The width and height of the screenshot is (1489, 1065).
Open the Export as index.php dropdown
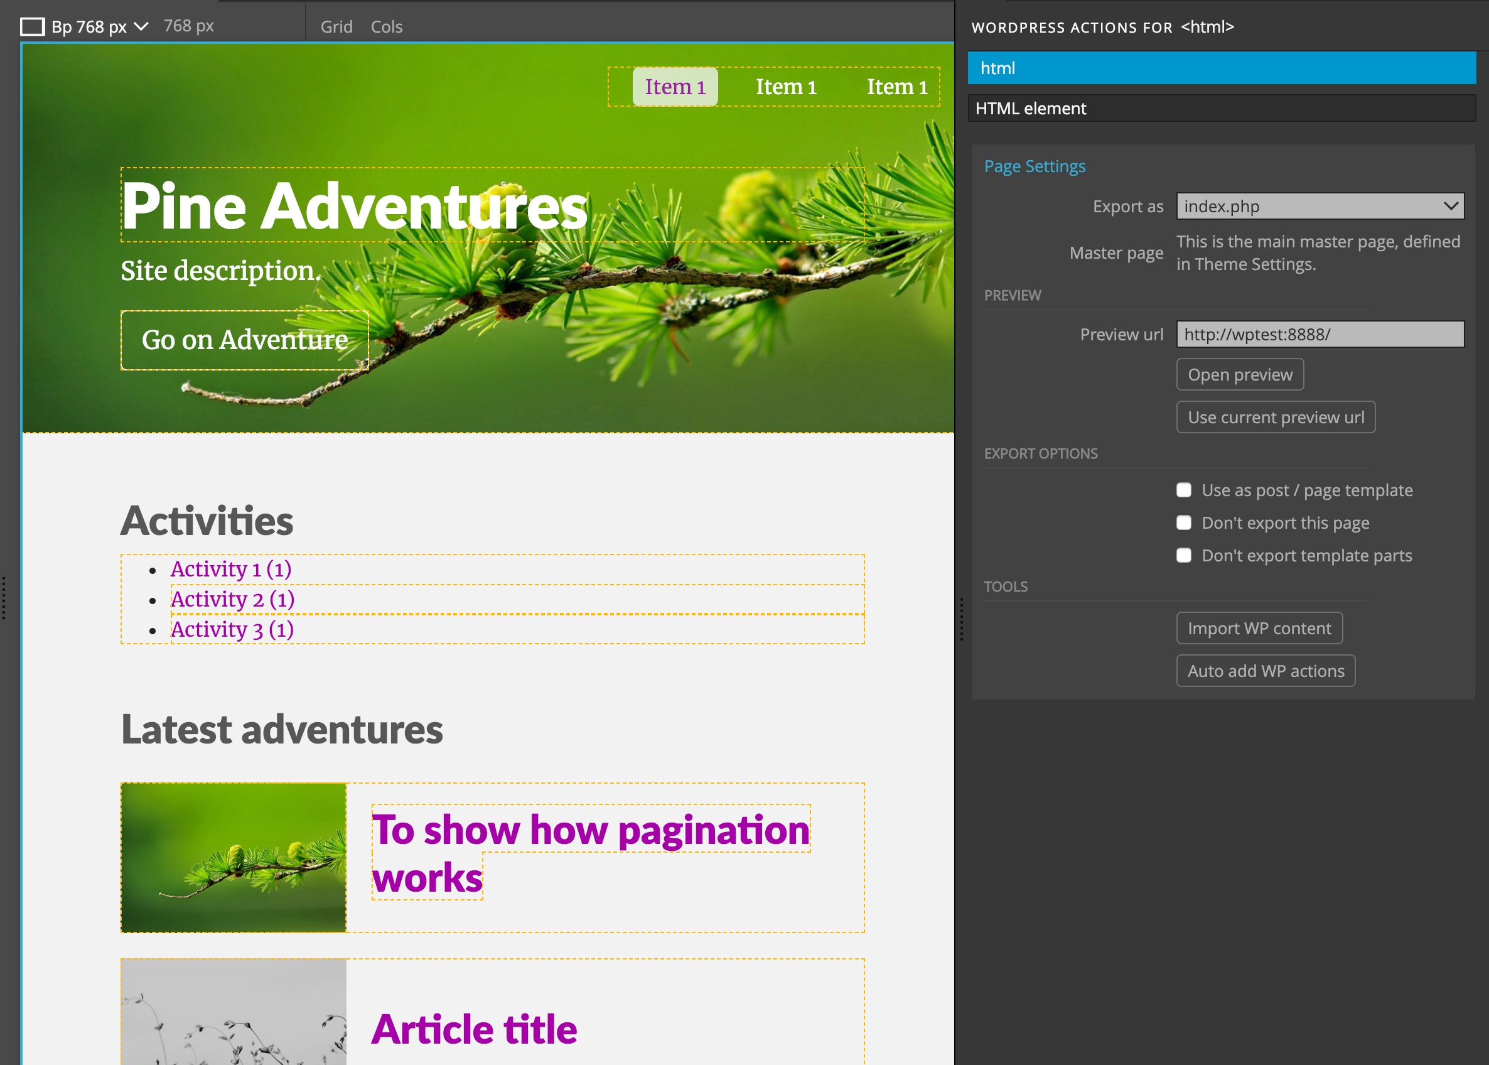pyautogui.click(x=1320, y=206)
